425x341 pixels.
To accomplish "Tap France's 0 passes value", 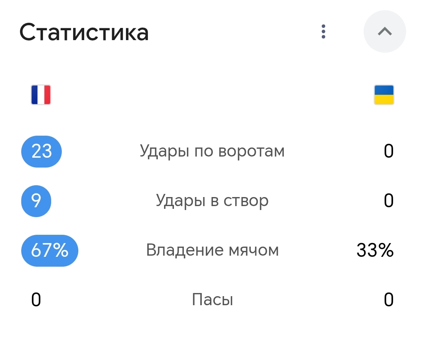I will [x=36, y=300].
